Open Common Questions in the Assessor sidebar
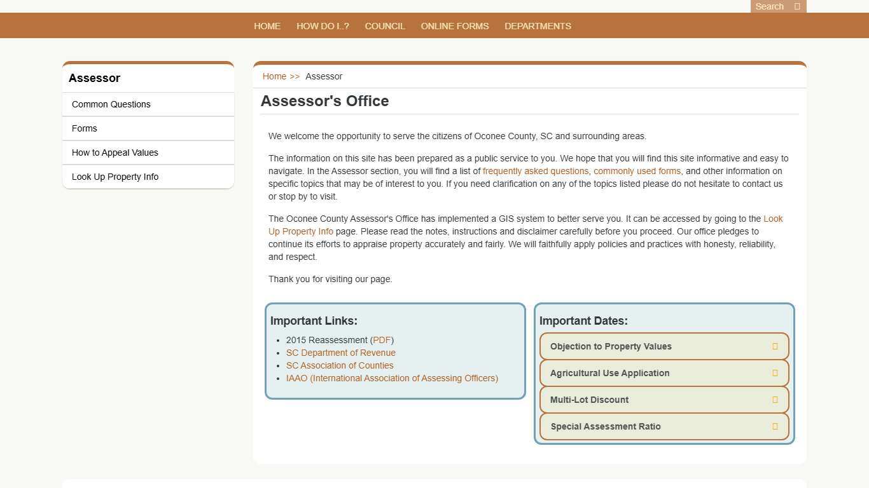Image resolution: width=869 pixels, height=488 pixels. [x=111, y=104]
